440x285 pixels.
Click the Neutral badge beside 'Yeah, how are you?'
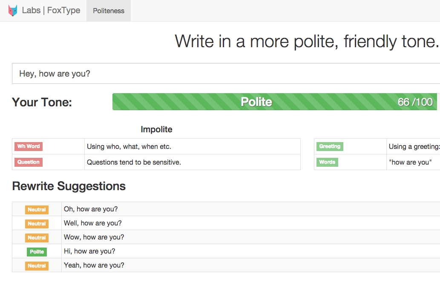pos(37,266)
